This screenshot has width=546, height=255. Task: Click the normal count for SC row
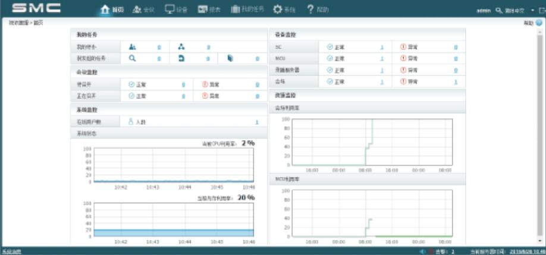(382, 46)
